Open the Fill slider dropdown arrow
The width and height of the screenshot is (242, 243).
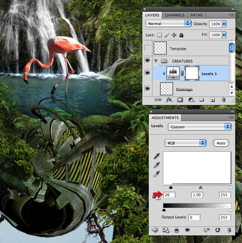click(224, 35)
